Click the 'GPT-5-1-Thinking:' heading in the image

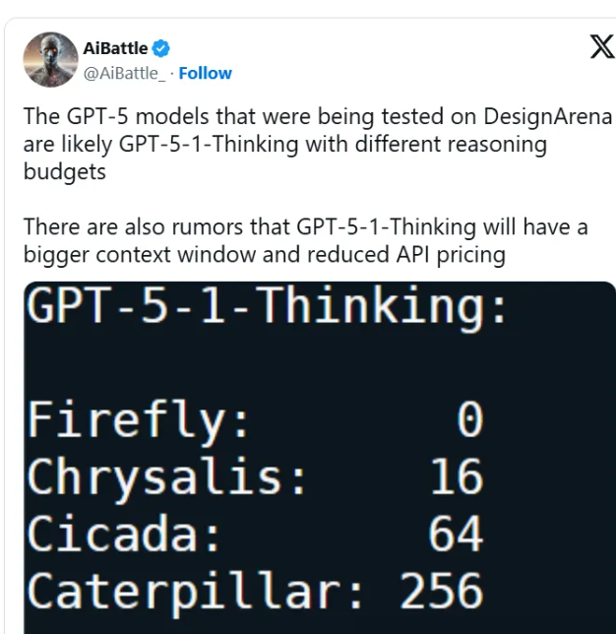[x=268, y=308]
